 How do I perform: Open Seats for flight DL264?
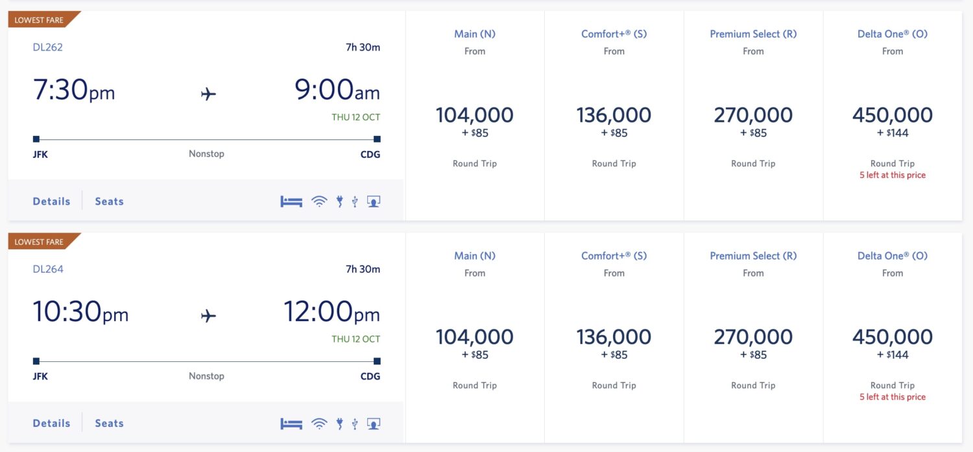pyautogui.click(x=108, y=422)
